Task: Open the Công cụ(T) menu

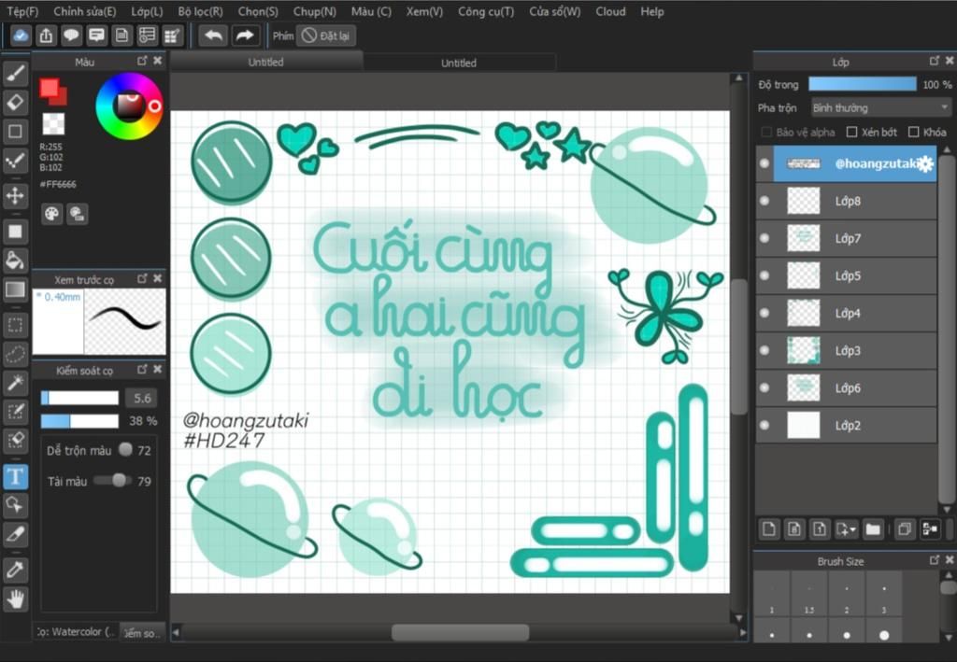Action: coord(486,11)
